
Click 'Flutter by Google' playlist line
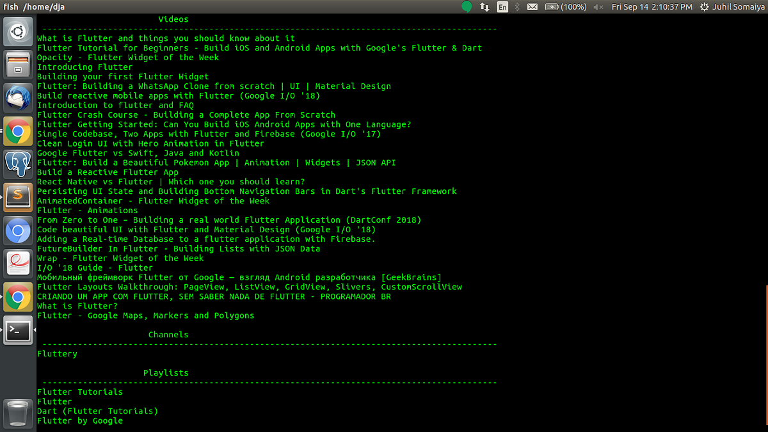(x=80, y=421)
